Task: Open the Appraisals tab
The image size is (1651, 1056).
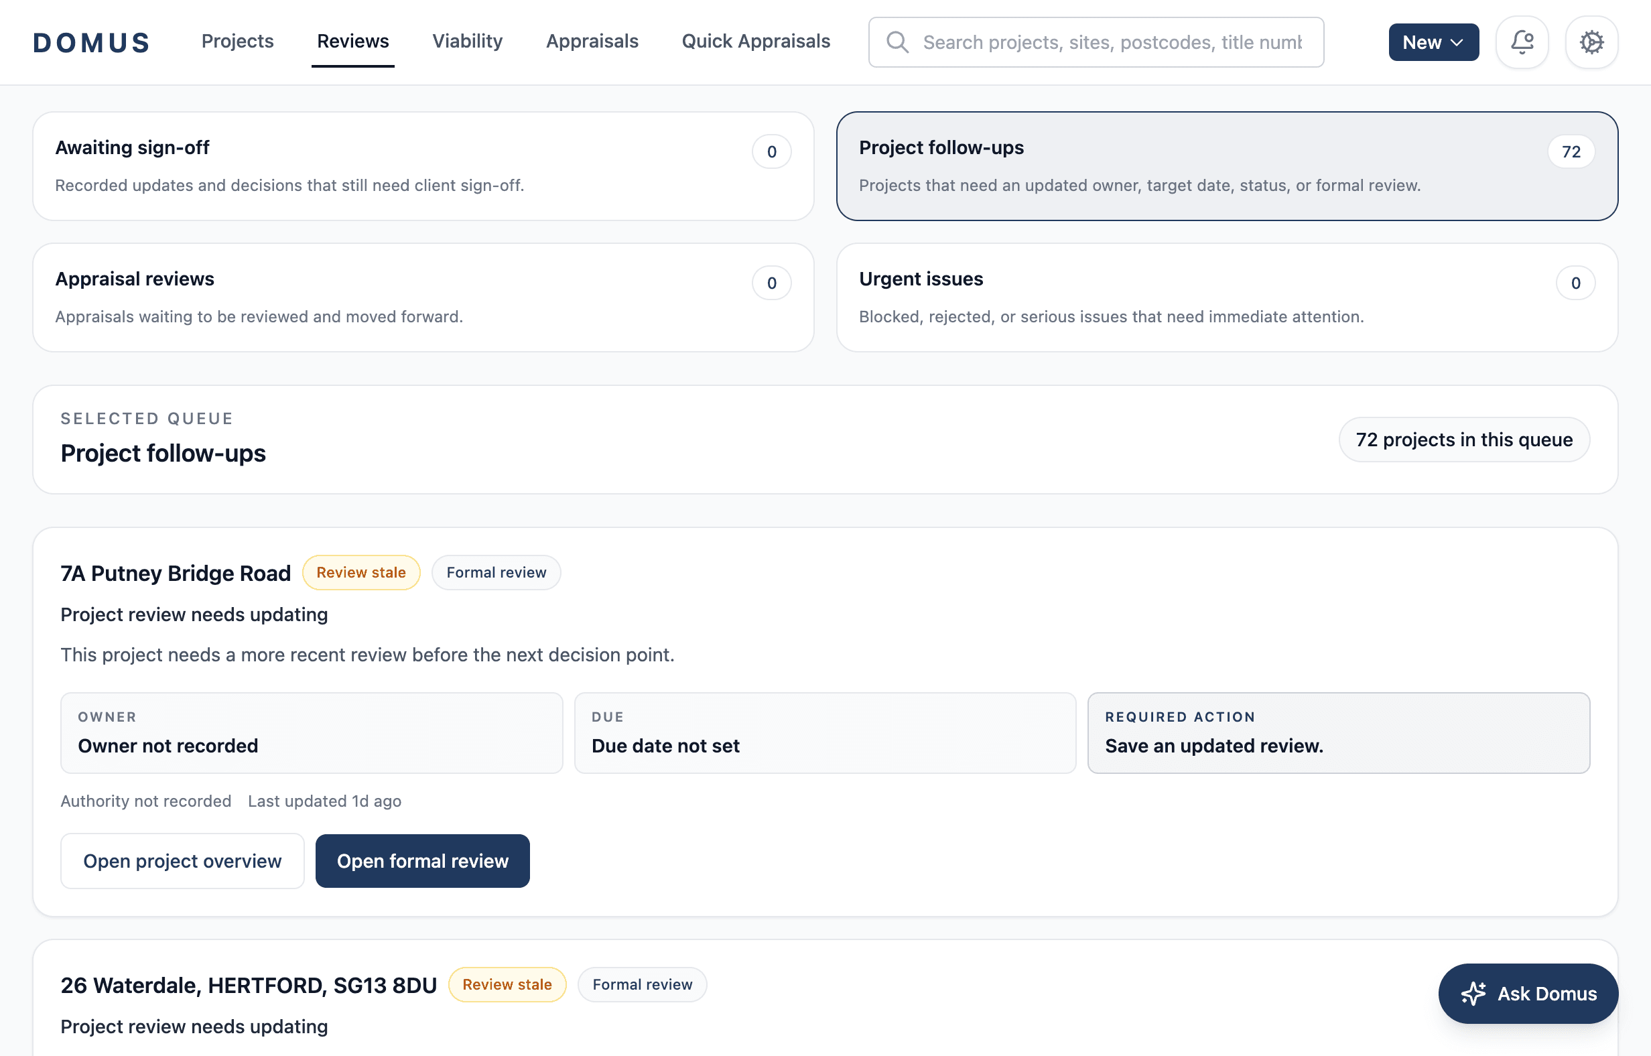Action: [x=592, y=41]
